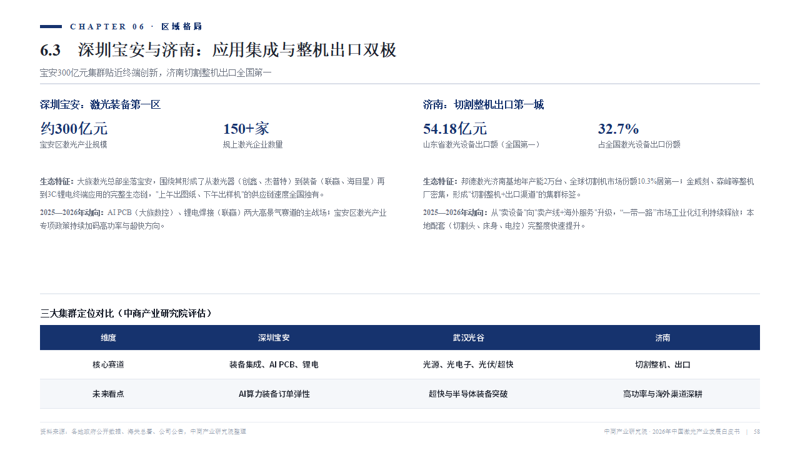Click the cell '光源、光电子、光伏/超快'

coord(468,364)
